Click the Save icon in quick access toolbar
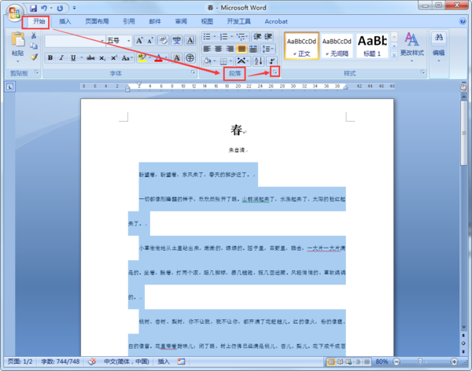 (33, 8)
